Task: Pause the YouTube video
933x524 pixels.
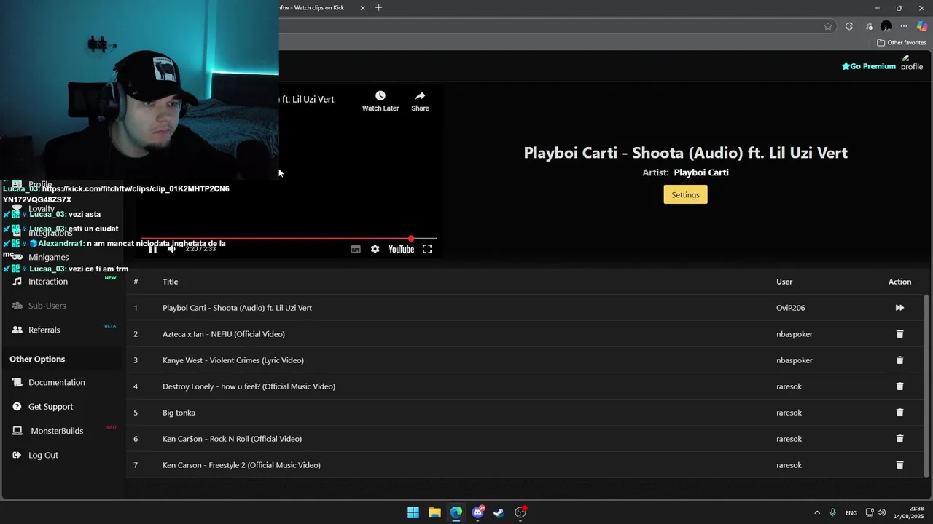Action: pyautogui.click(x=153, y=249)
